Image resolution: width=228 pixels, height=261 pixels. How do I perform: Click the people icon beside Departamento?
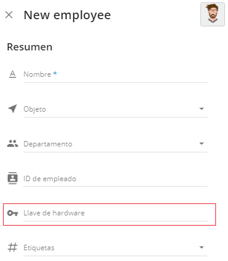13,143
